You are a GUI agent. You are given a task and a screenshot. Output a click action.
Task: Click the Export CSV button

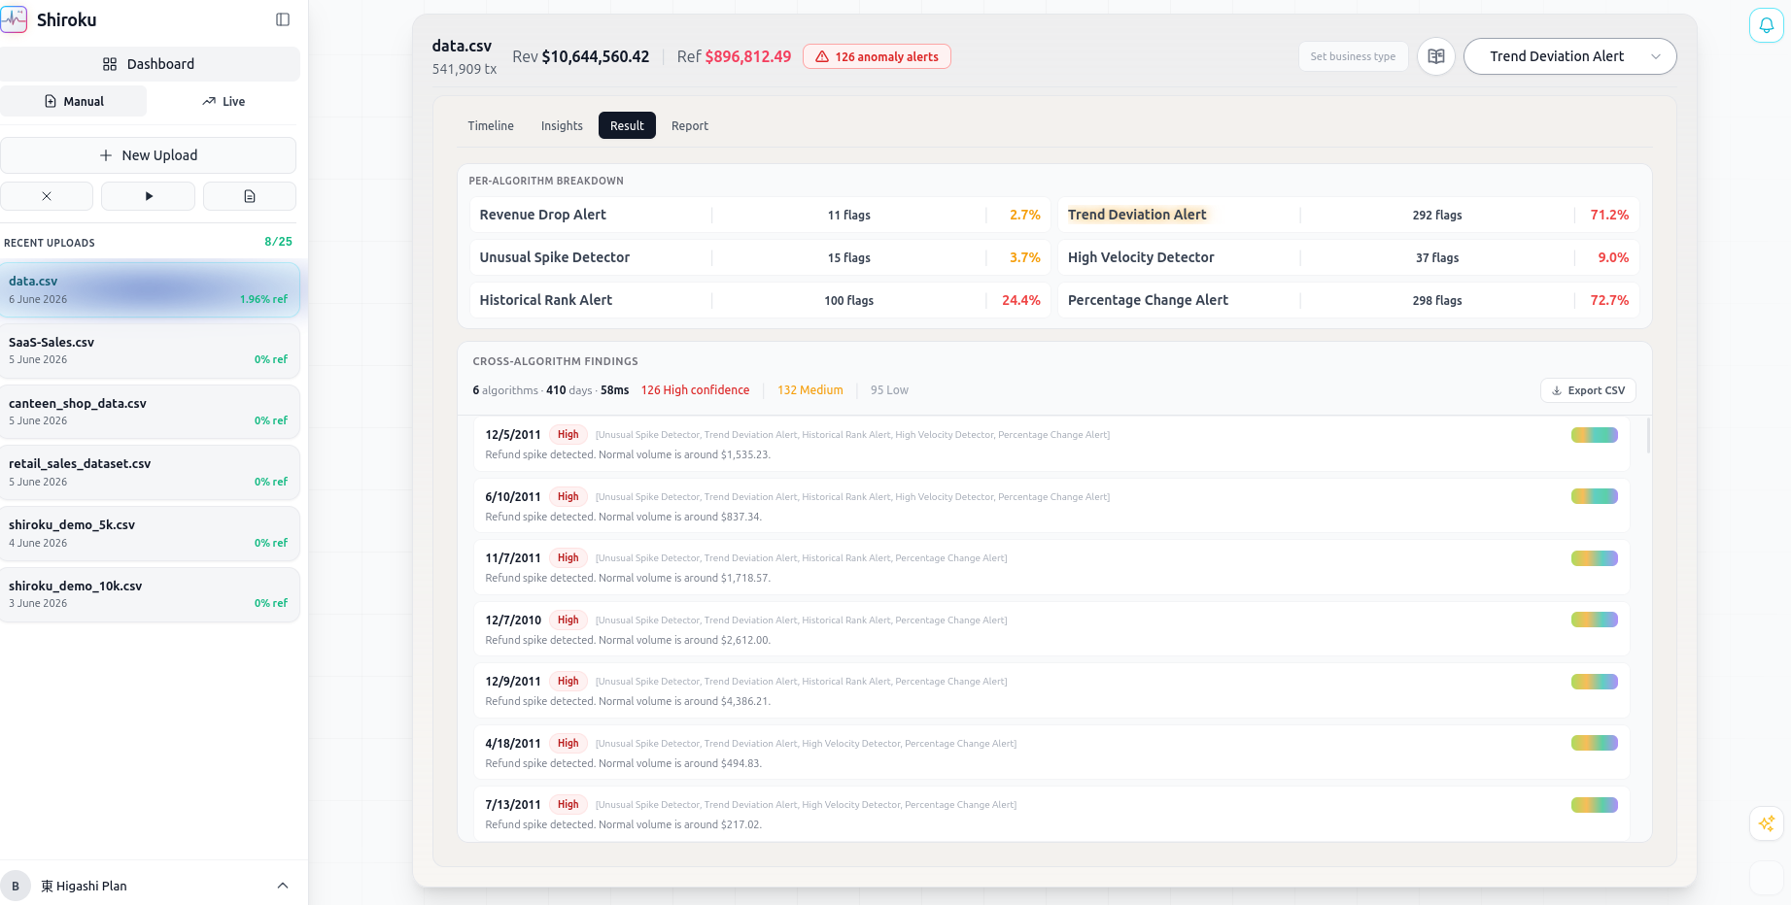(1588, 390)
